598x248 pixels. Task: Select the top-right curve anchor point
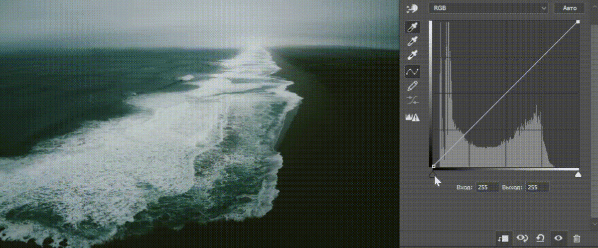click(578, 22)
